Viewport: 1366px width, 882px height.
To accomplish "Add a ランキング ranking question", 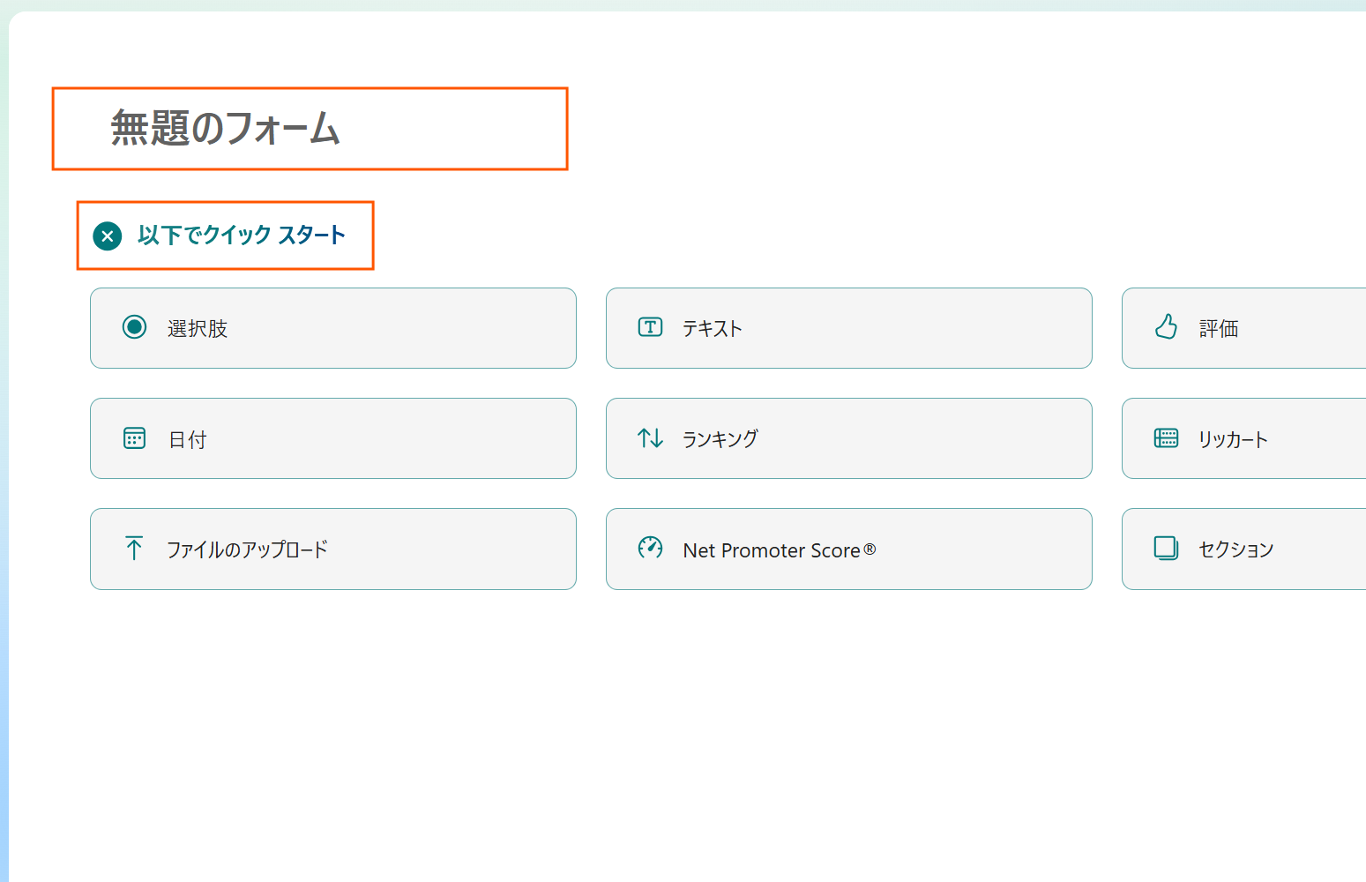I will click(848, 438).
